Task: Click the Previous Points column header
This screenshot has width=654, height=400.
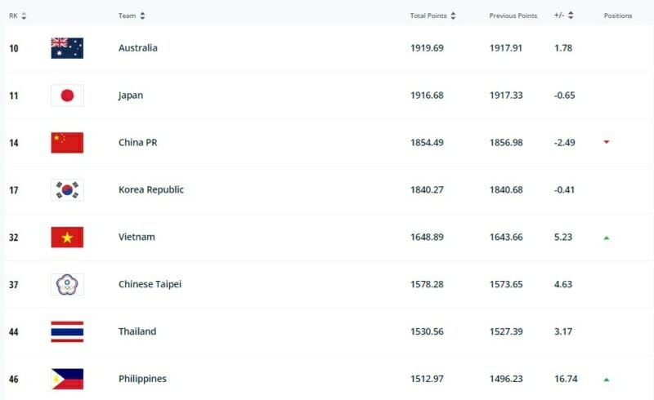Action: pos(513,16)
